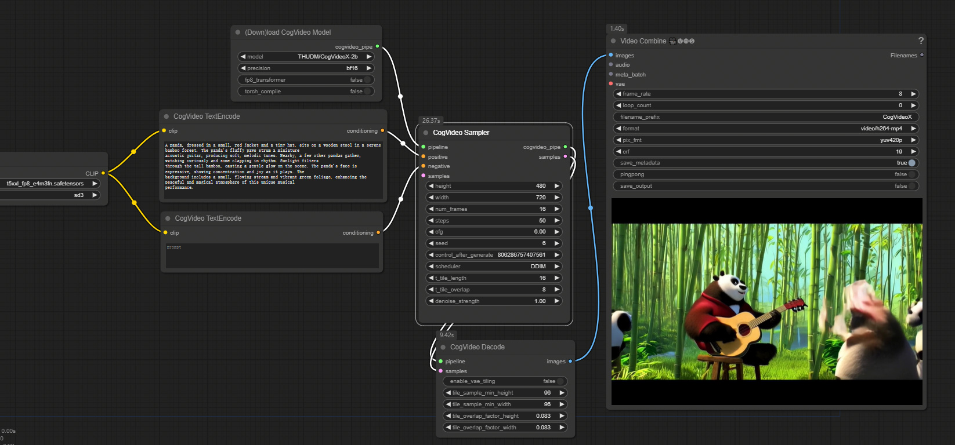Click the filename_prefix field containing CogVideoX
The width and height of the screenshot is (955, 445).
click(x=766, y=117)
